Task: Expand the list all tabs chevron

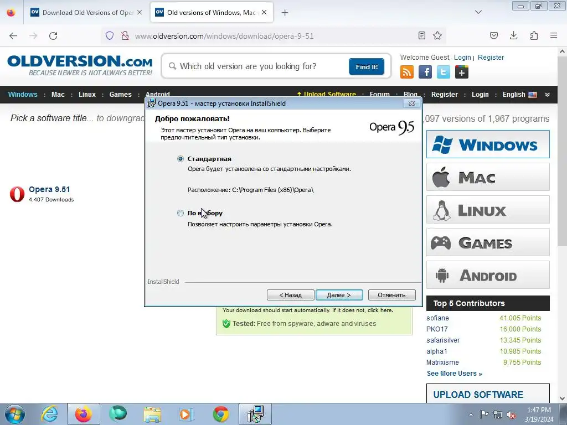Action: [x=478, y=12]
